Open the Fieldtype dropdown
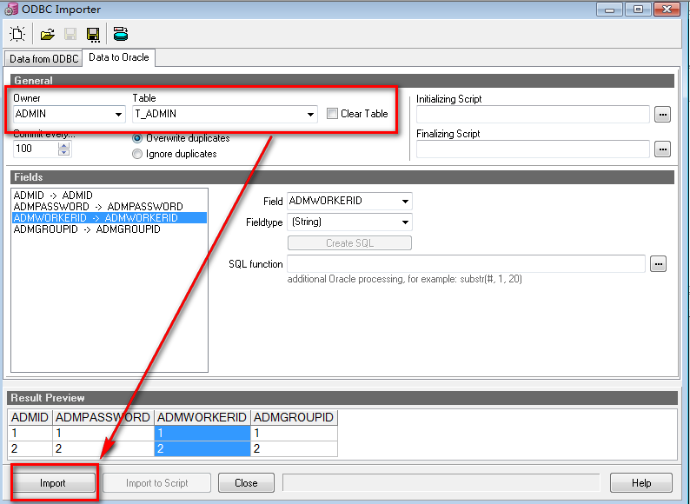Screen dimensions: 690x504 pos(405,222)
